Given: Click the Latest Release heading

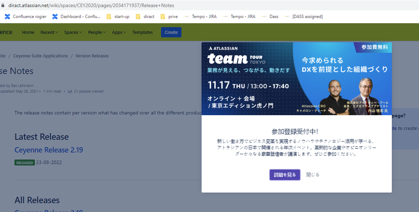Looking at the screenshot, I should [x=42, y=137].
